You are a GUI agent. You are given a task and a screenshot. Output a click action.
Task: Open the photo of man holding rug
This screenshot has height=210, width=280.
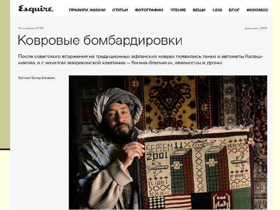pos(168,142)
